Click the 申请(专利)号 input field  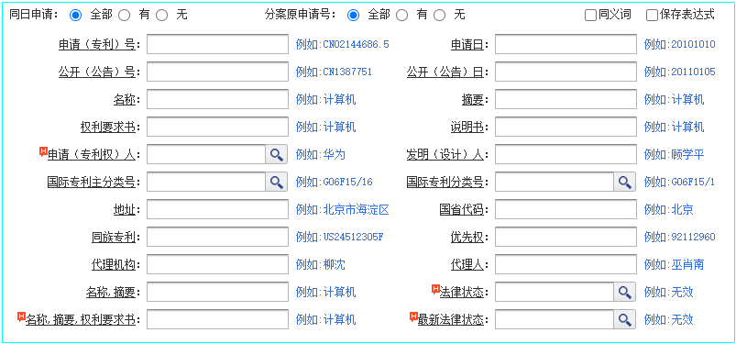click(218, 44)
